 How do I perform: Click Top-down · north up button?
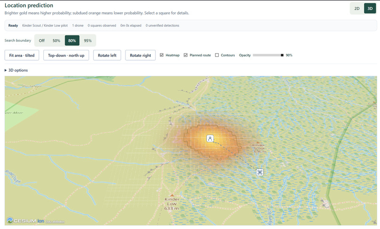(x=66, y=55)
